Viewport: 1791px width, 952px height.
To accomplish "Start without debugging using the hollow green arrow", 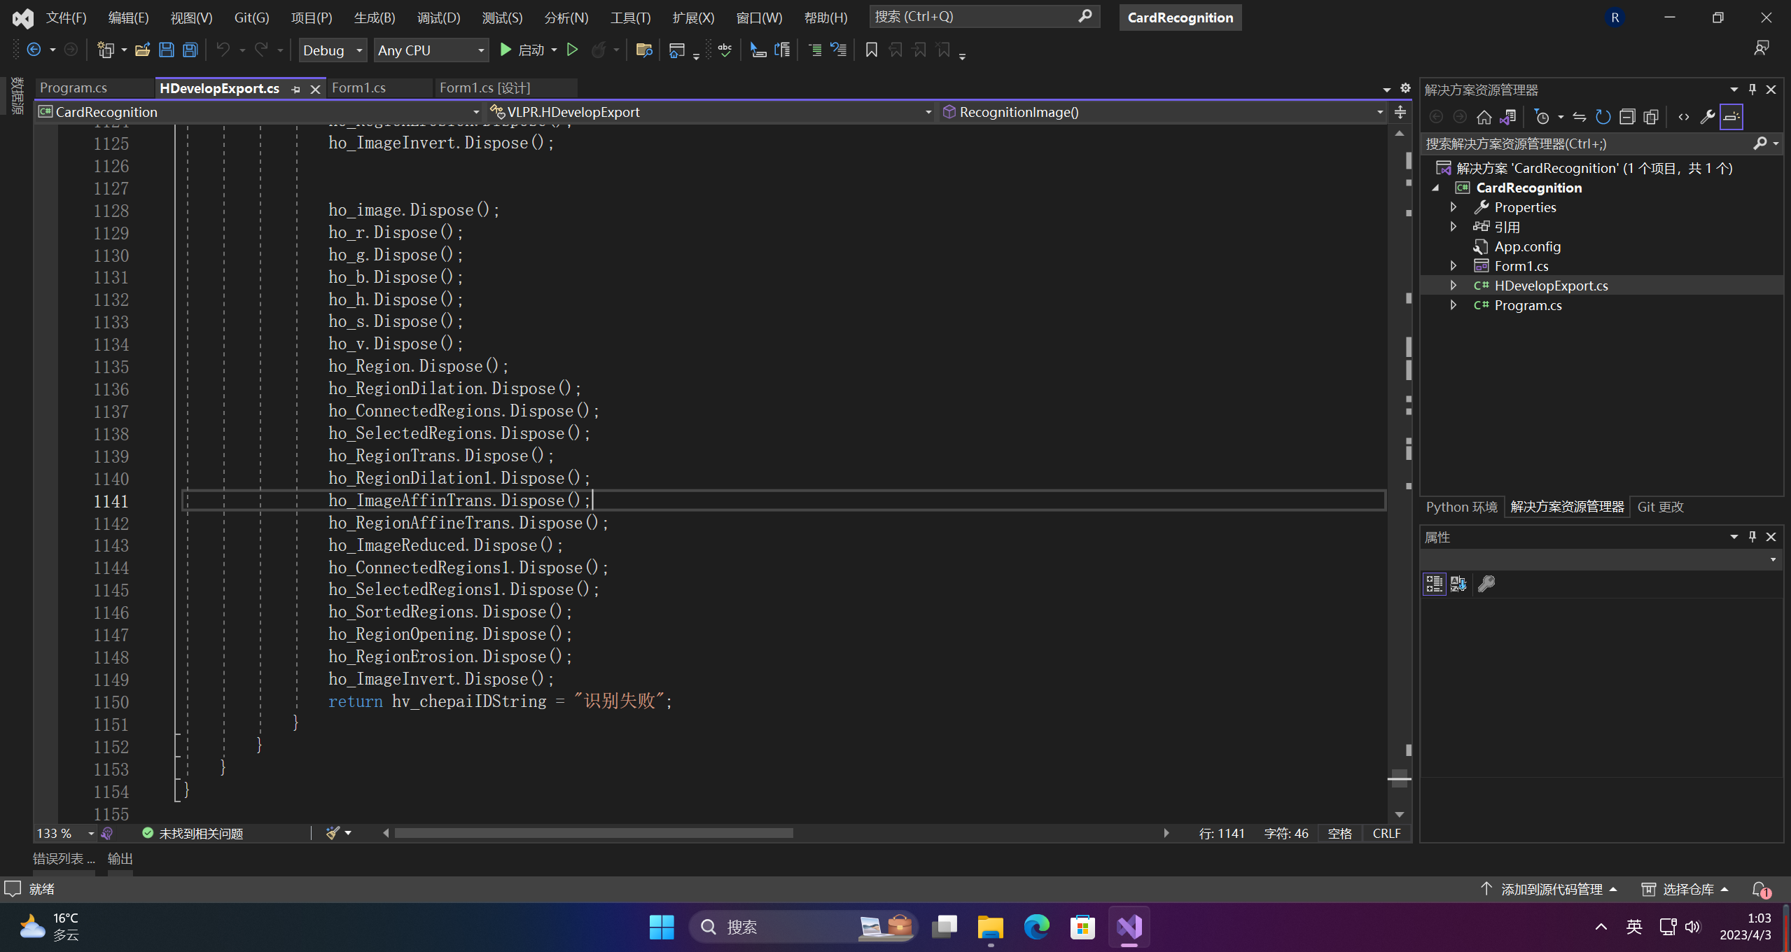I will [572, 50].
